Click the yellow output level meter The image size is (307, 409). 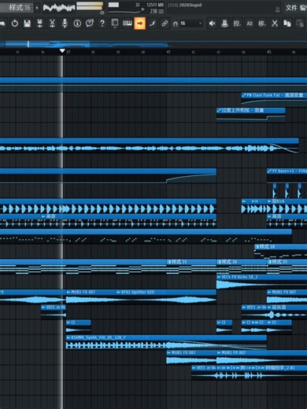(90, 6)
